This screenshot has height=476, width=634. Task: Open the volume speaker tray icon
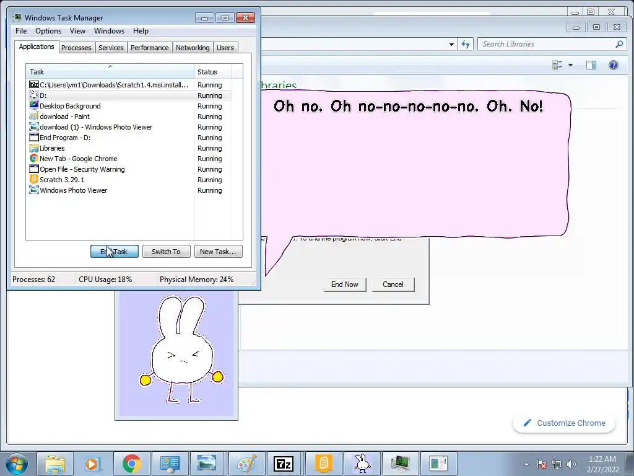571,464
